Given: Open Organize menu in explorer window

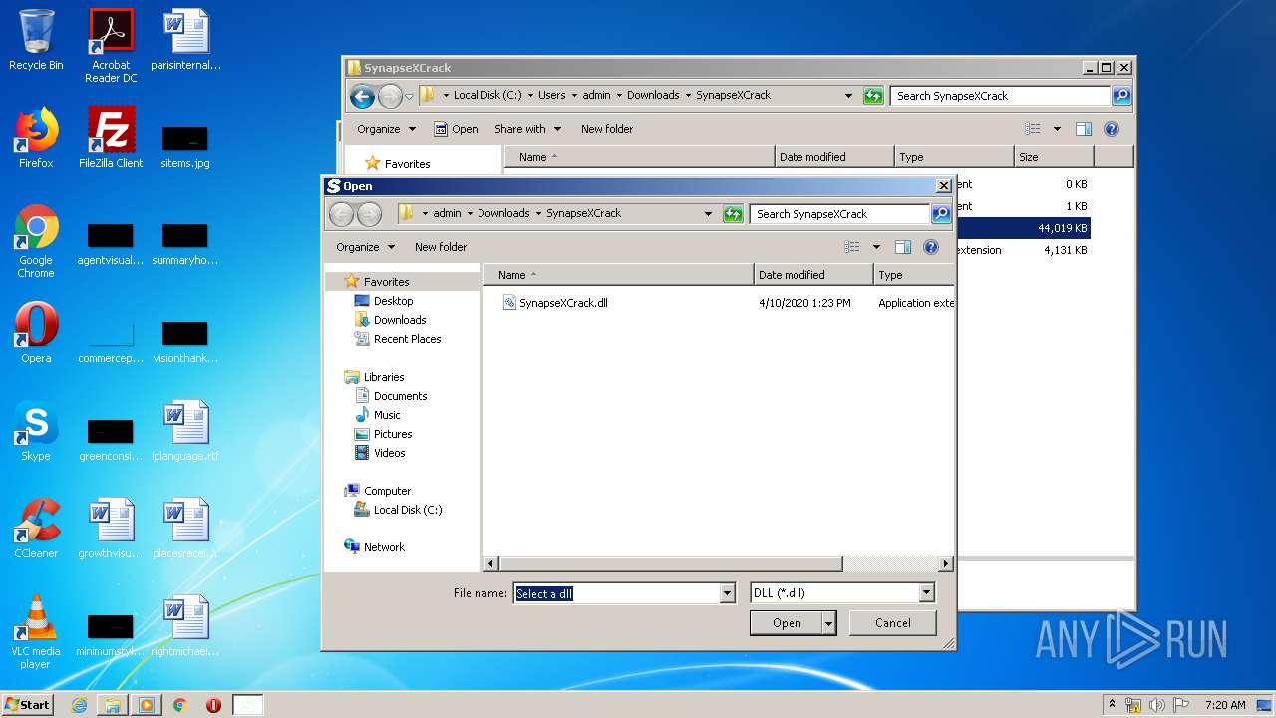Looking at the screenshot, I should pos(386,129).
